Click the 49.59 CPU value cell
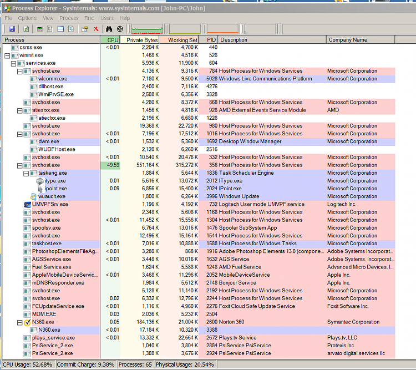Viewport: 416px width, 370px height. (x=110, y=165)
